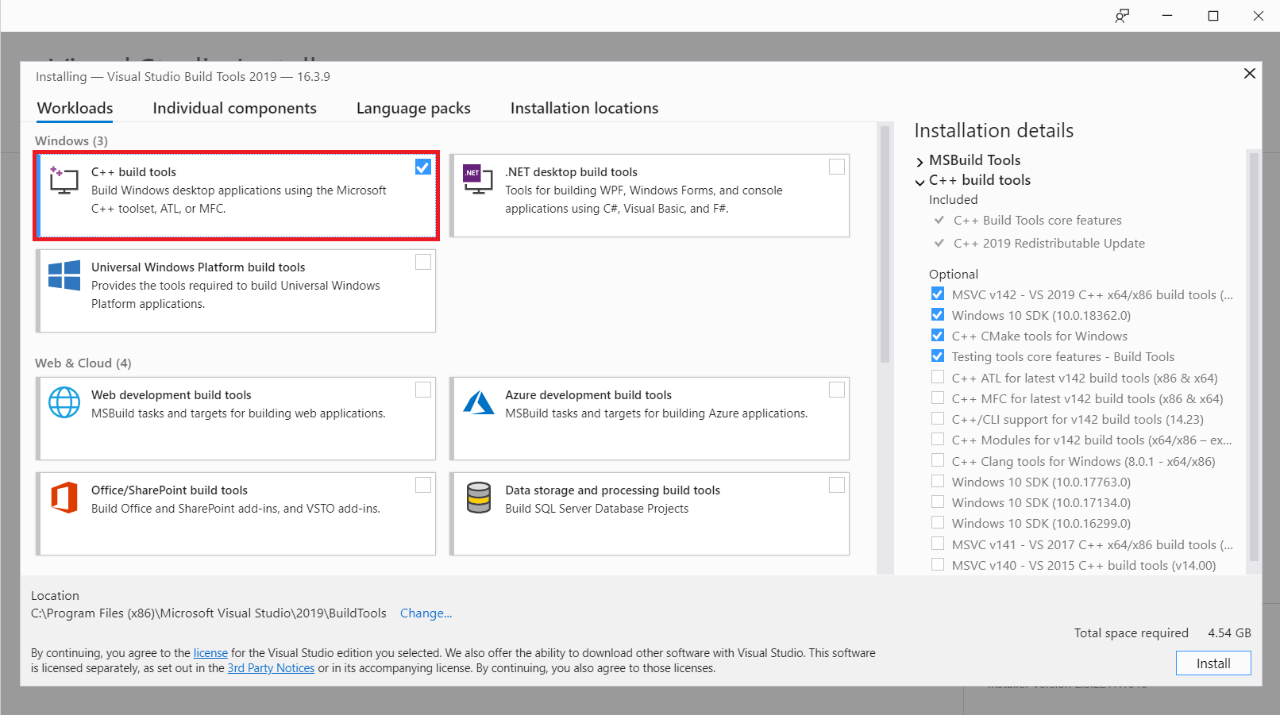Enable Windows 10 SDK (10.0.17134.0)
Image resolution: width=1280 pixels, height=715 pixels.
[938, 502]
